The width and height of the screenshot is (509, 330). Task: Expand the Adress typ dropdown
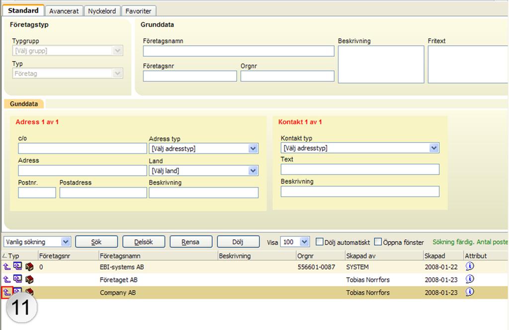click(x=203, y=148)
